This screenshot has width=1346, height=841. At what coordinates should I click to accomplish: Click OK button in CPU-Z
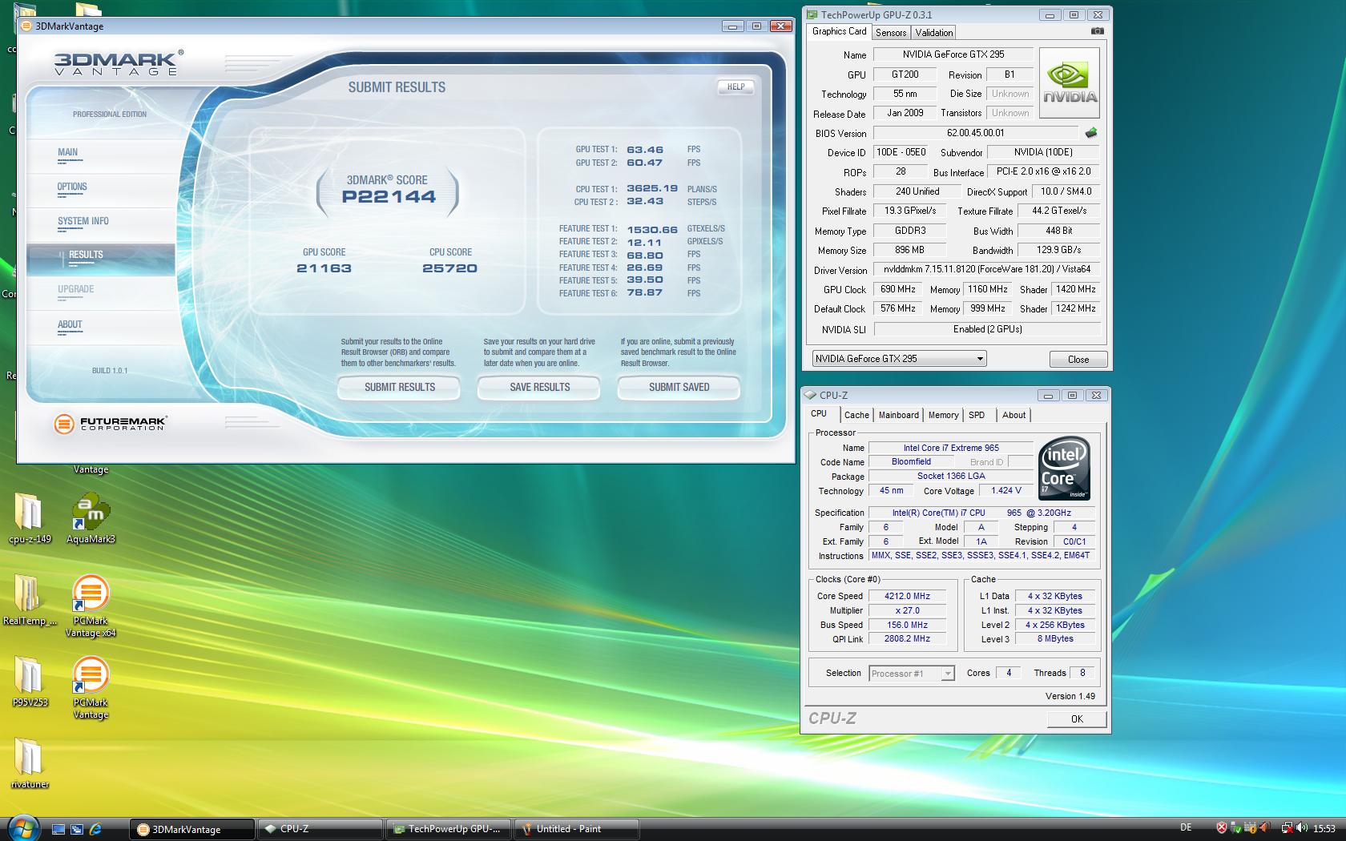1077,719
